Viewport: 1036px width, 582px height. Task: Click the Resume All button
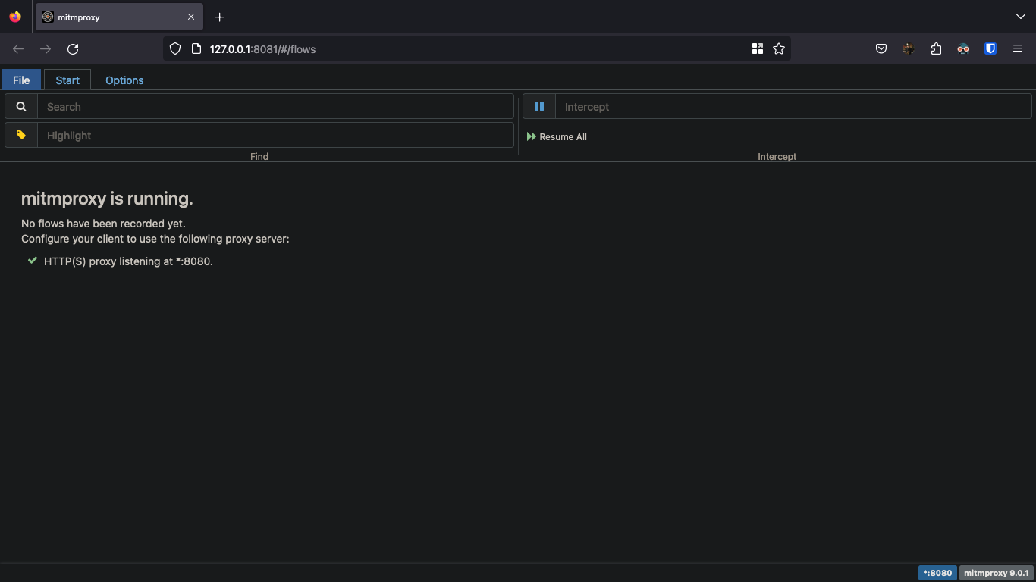pos(557,136)
